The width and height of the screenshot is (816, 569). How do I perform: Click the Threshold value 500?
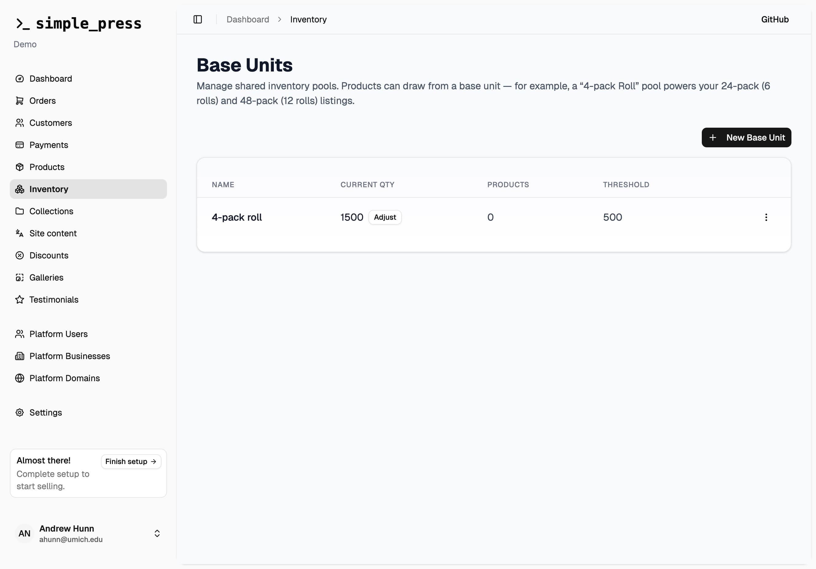612,217
